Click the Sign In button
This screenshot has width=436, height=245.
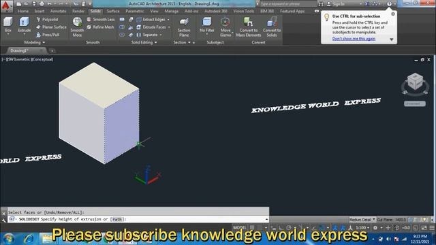(x=338, y=4)
